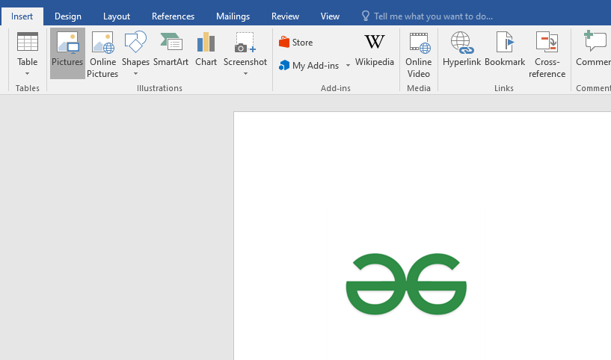The width and height of the screenshot is (611, 360).
Task: Click the blue My Add-ins icon
Action: point(284,65)
